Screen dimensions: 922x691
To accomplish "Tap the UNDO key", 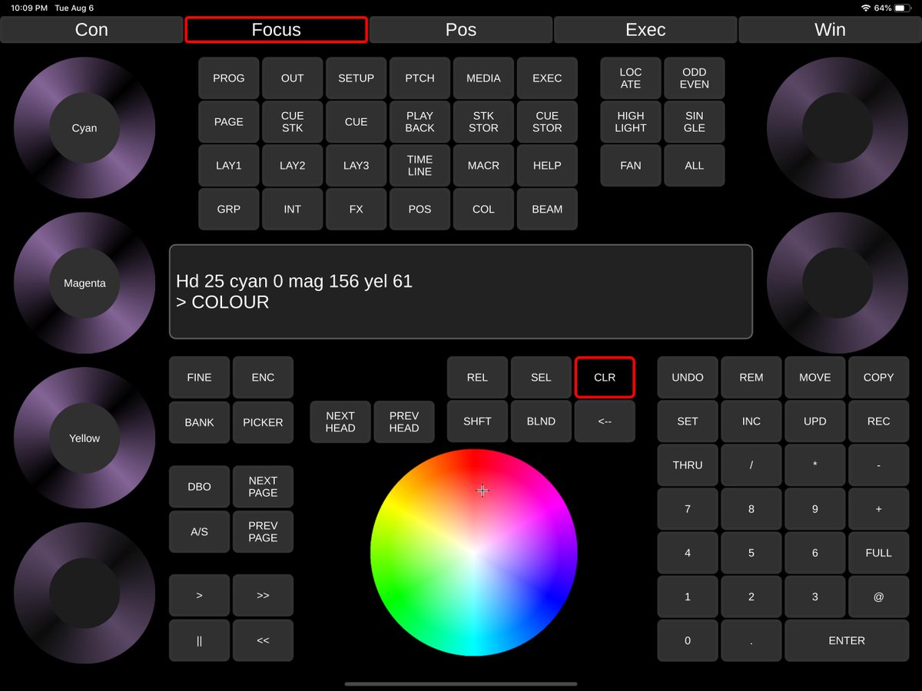I will pyautogui.click(x=688, y=378).
